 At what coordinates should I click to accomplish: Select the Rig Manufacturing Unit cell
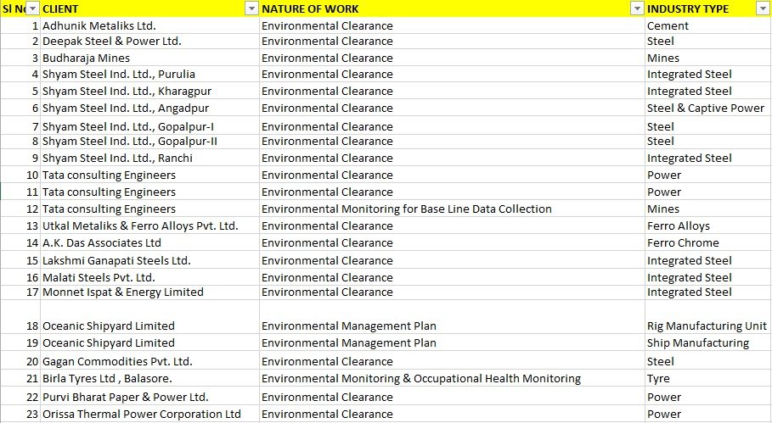[x=708, y=317]
